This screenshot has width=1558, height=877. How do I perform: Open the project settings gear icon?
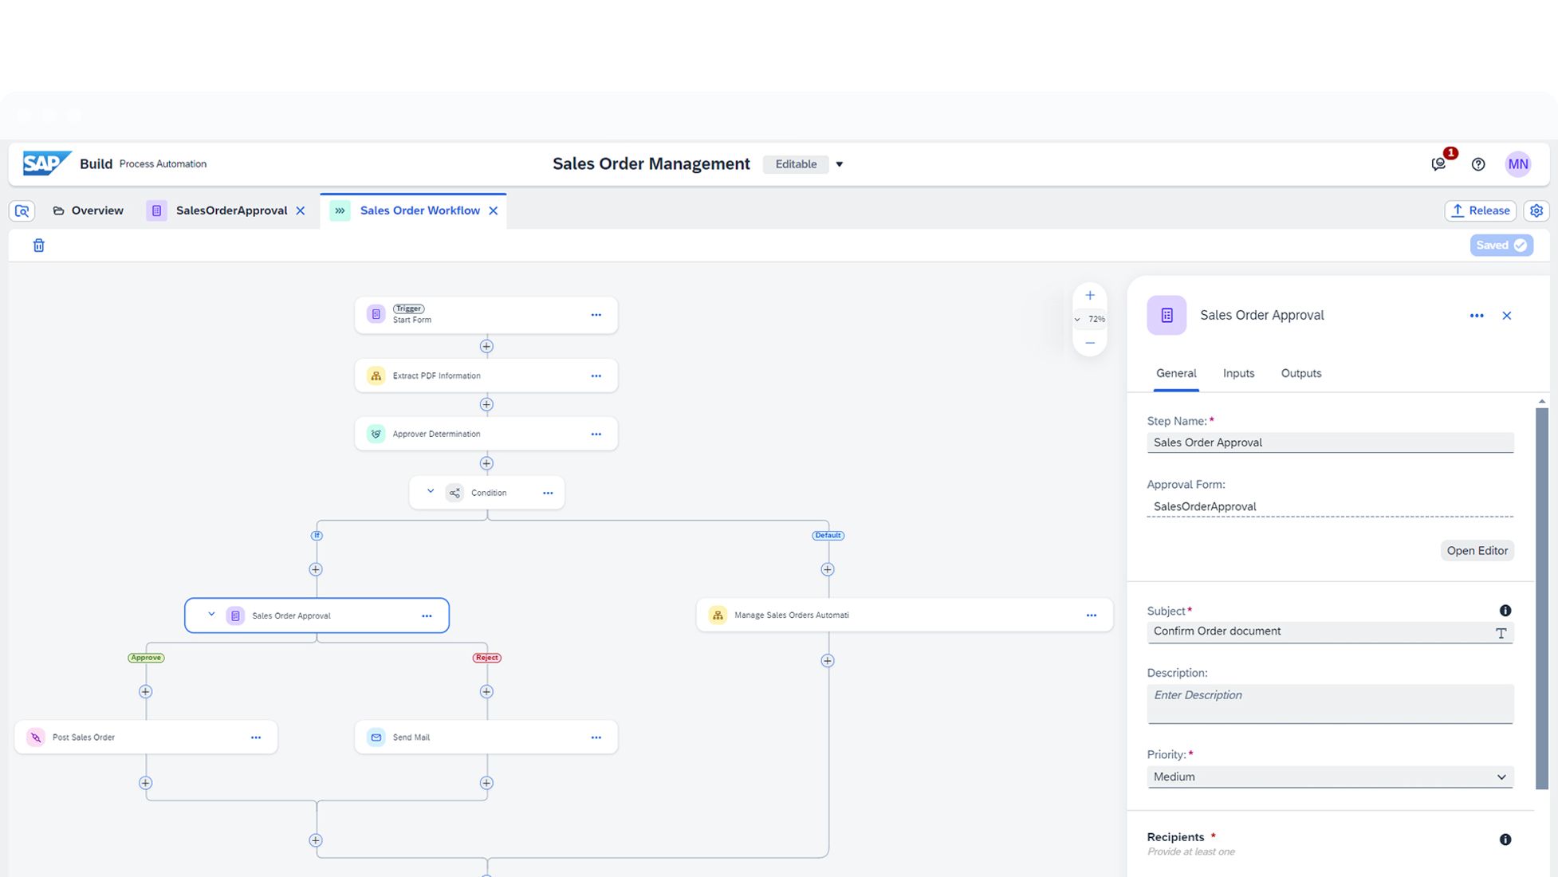1536,210
